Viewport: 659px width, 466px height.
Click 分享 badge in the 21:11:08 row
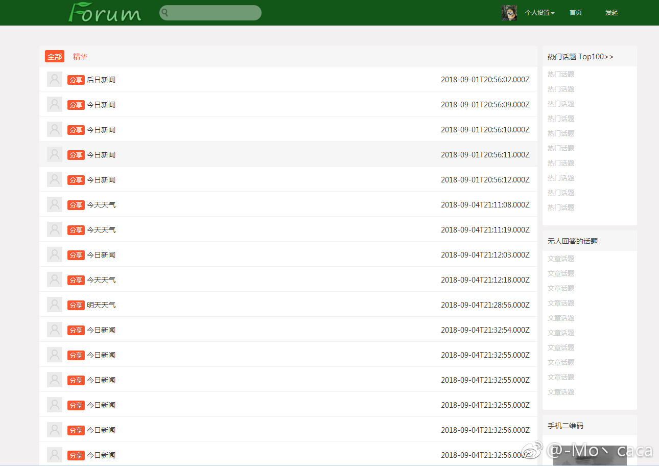pyautogui.click(x=76, y=205)
